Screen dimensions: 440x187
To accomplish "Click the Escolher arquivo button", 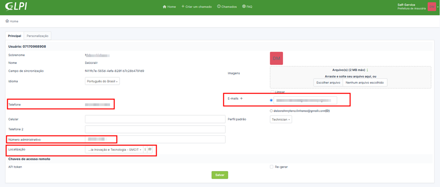I will click(x=328, y=83).
